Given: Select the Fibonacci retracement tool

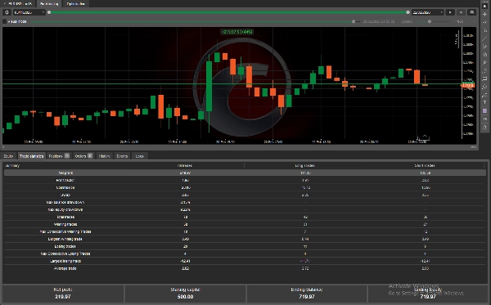Looking at the screenshot, I should click(x=484, y=70).
